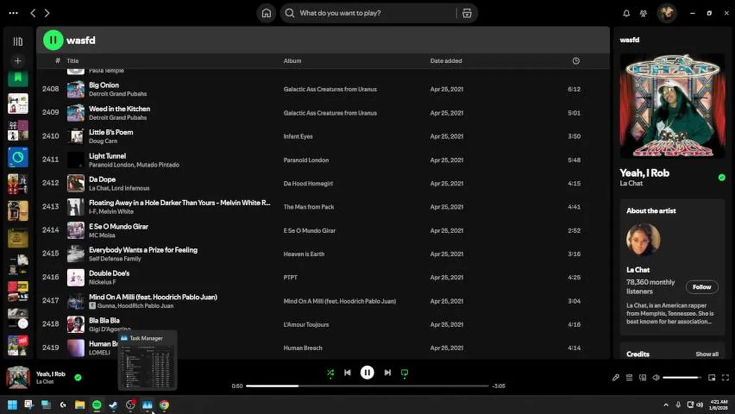Image resolution: width=735 pixels, height=414 pixels.
Task: Open File Explorer from the taskbar
Action: (80, 405)
